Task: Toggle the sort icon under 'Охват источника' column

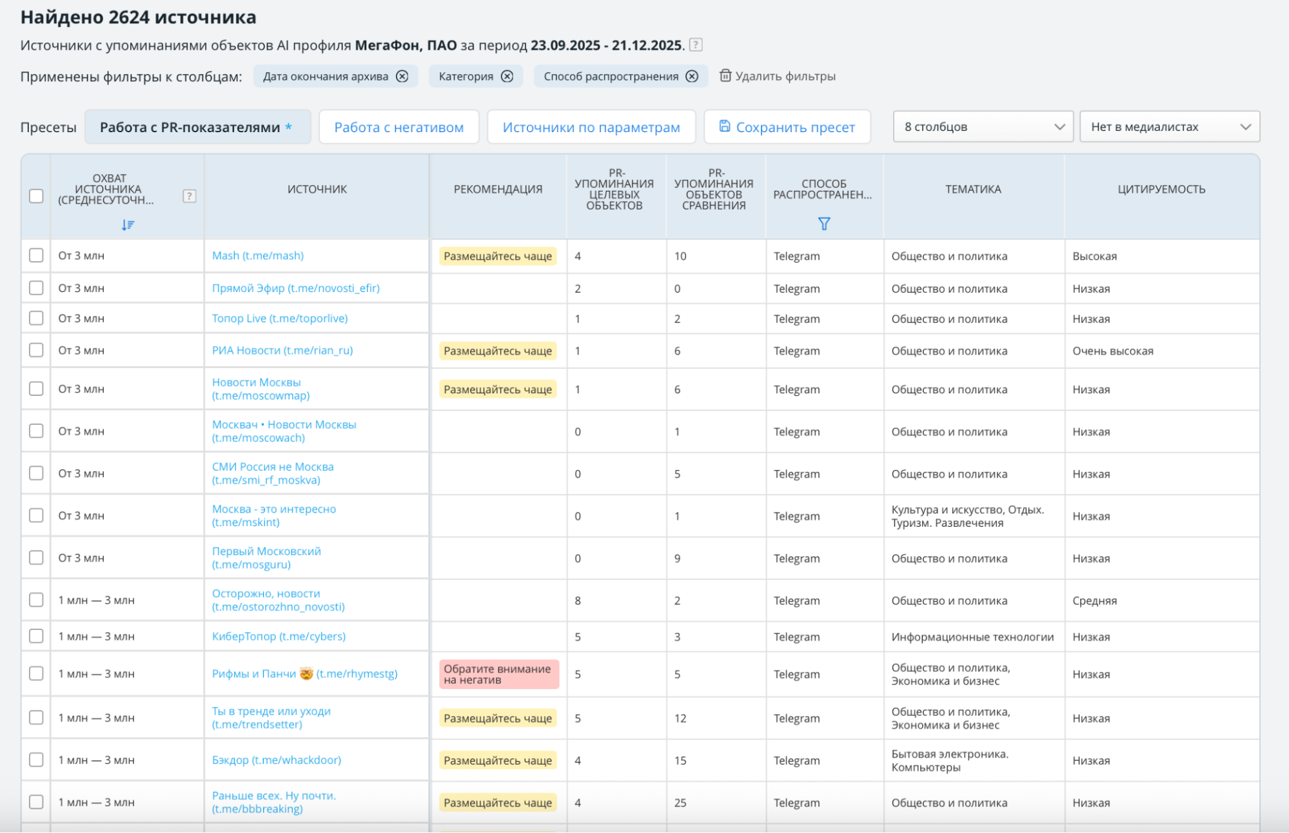Action: [128, 224]
